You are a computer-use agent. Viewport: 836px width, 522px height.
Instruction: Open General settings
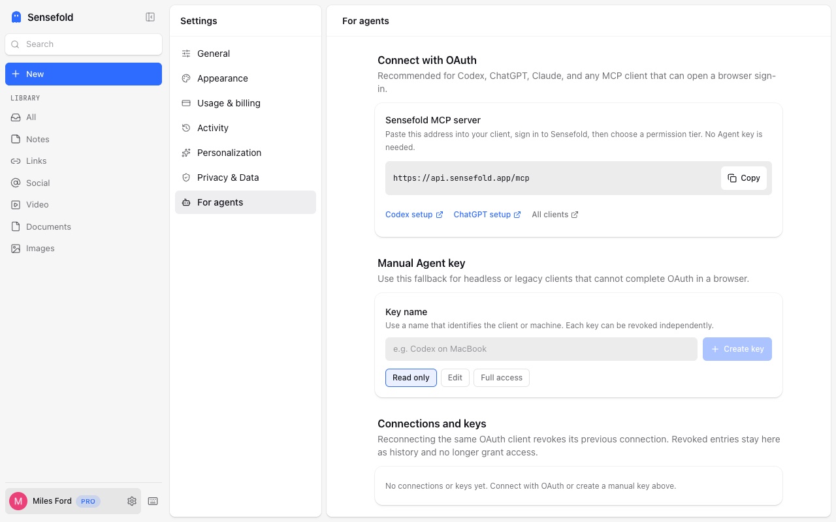pyautogui.click(x=246, y=54)
